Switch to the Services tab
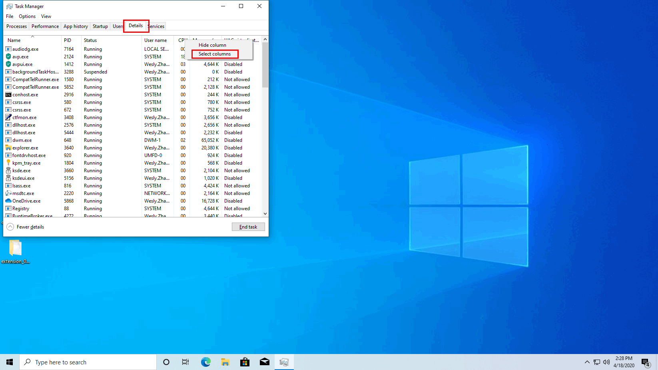 (x=156, y=26)
